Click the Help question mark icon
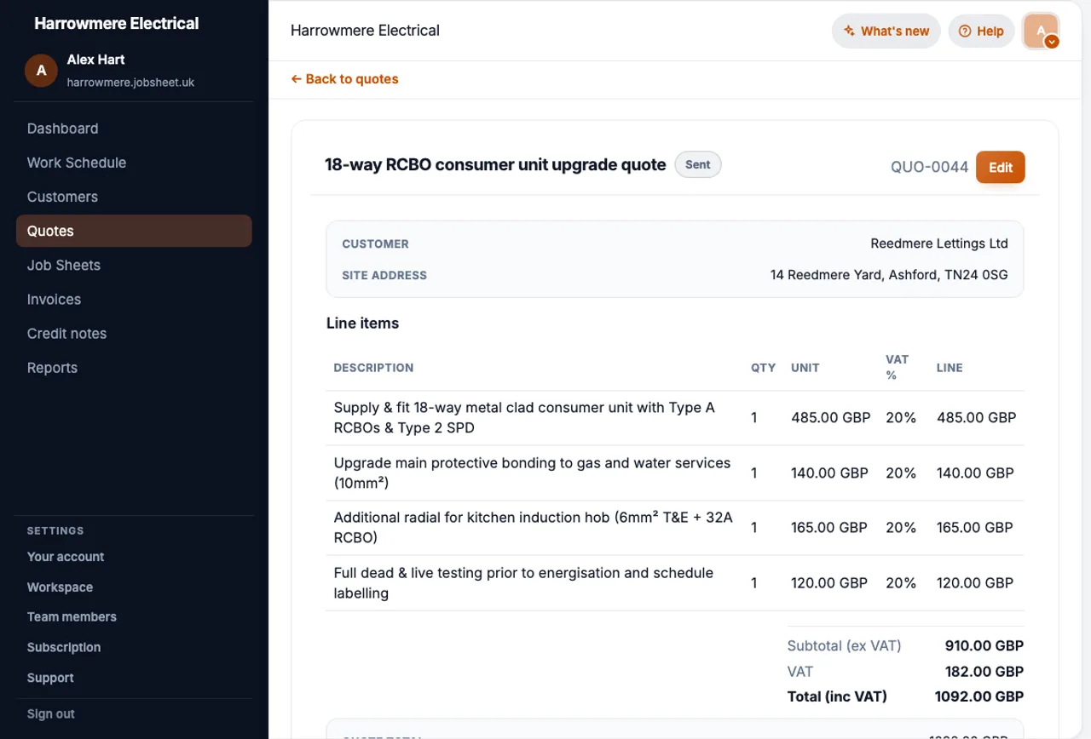1091x739 pixels. [965, 31]
